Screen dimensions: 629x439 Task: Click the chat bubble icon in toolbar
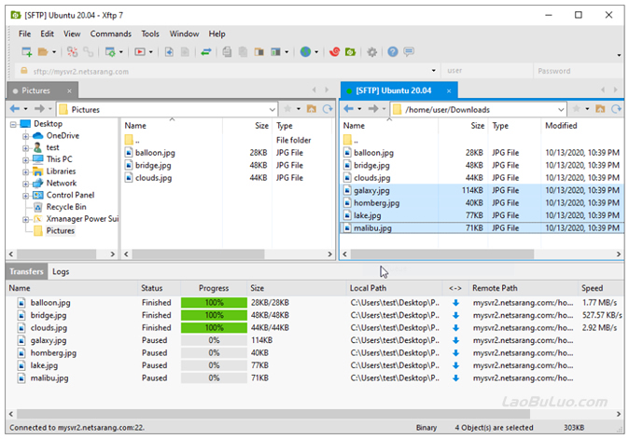tap(409, 52)
